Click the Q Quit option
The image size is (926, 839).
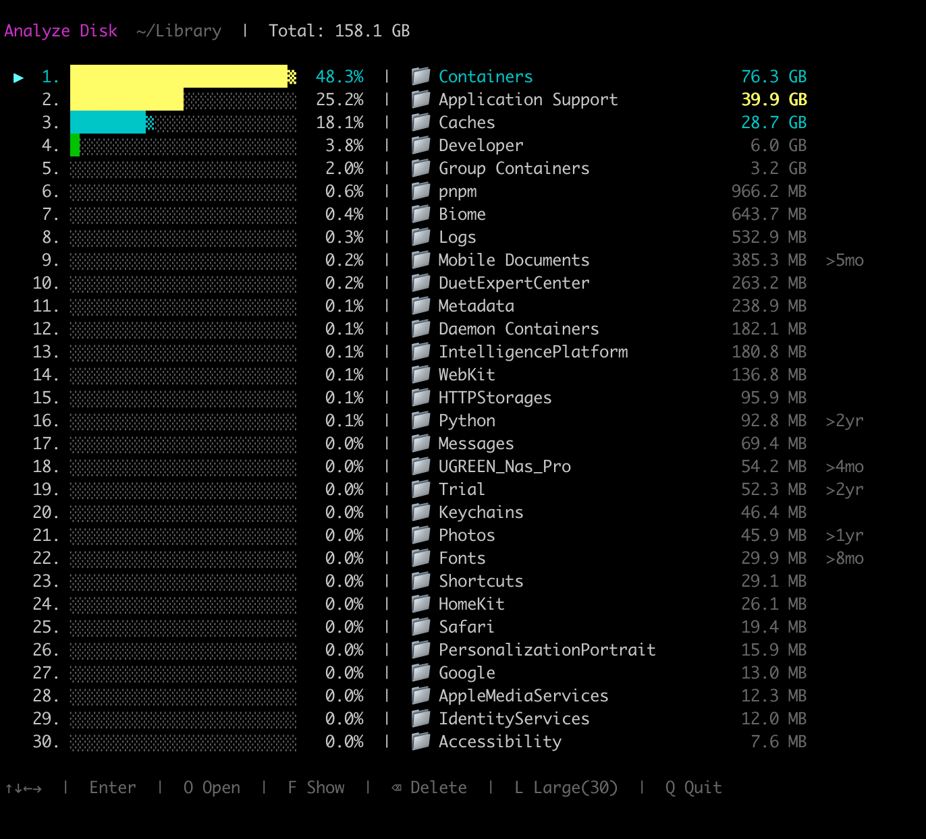[x=693, y=788]
